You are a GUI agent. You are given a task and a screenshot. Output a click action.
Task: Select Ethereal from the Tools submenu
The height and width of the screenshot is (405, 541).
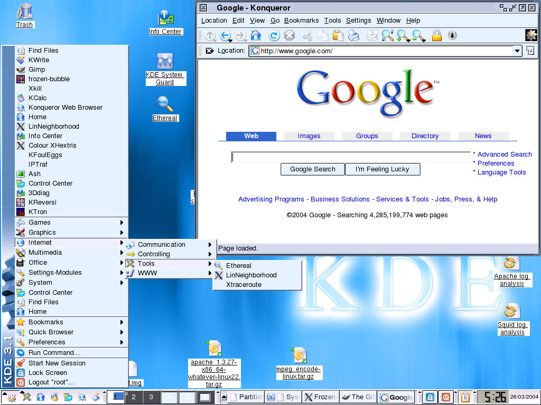[x=257, y=266]
